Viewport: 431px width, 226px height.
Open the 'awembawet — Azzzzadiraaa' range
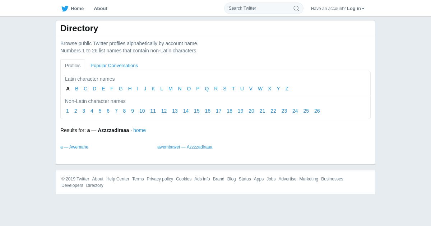[x=185, y=147]
